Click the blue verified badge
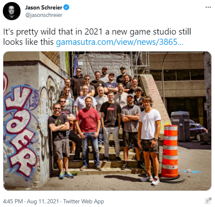215x207 pixels. 66,7
